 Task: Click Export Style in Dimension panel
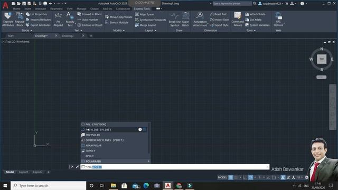[x=219, y=25]
